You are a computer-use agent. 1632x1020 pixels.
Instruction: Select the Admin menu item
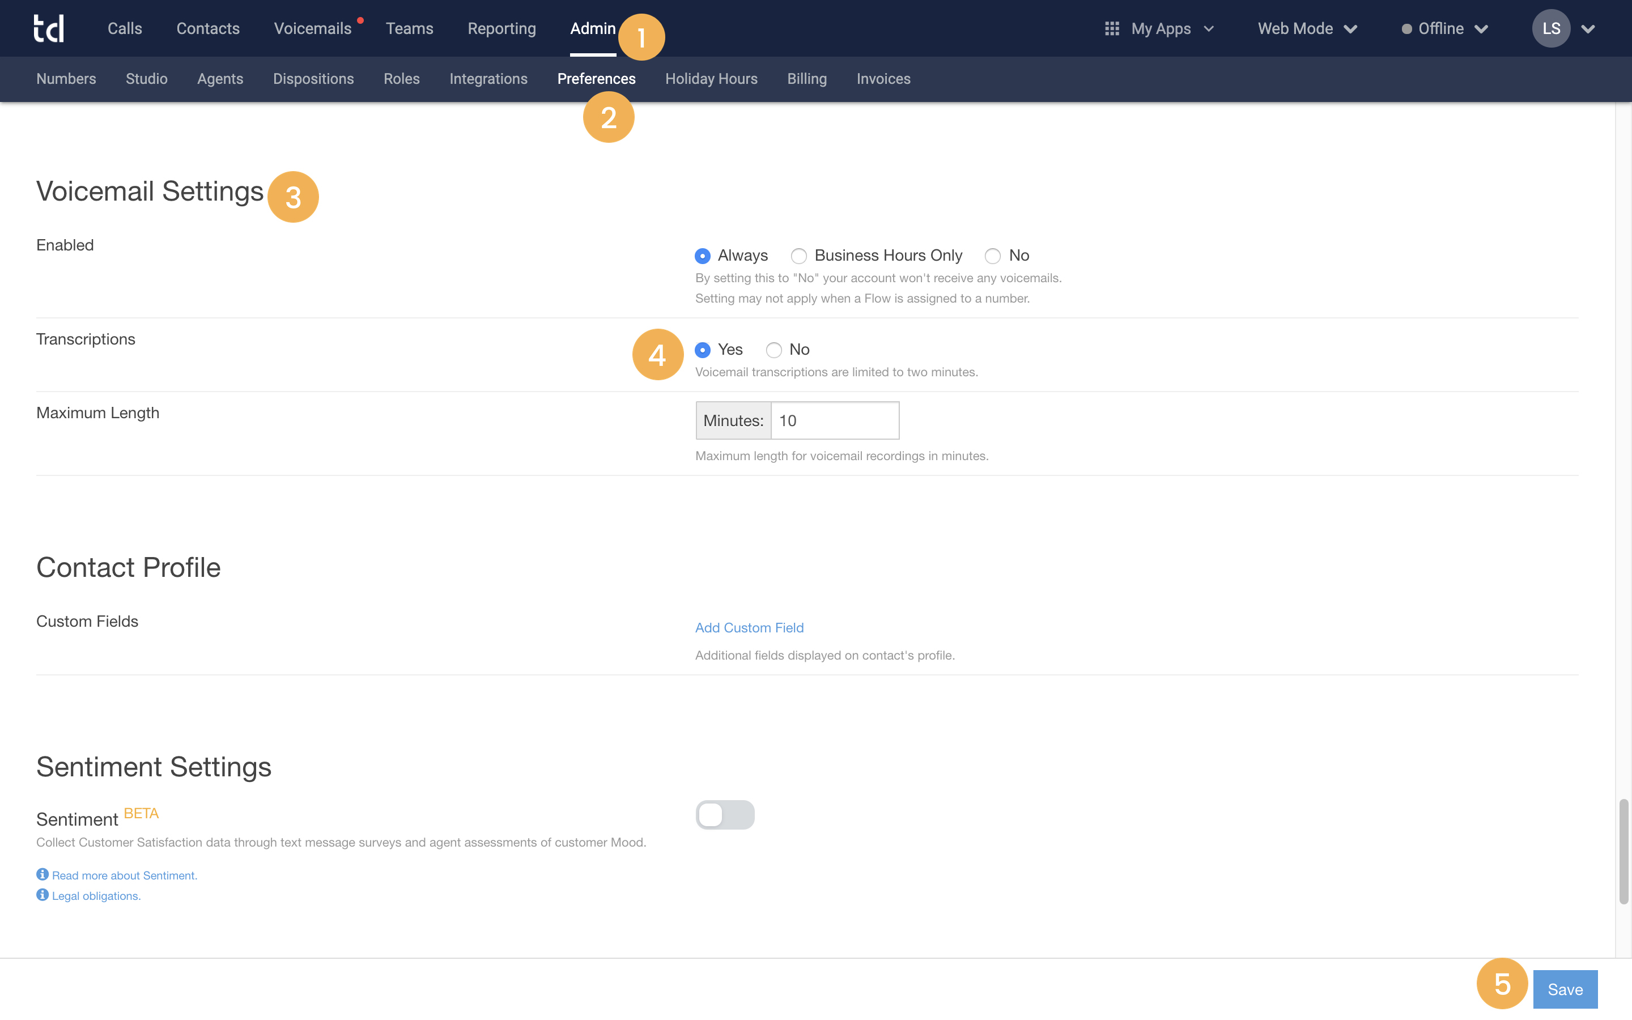593,28
